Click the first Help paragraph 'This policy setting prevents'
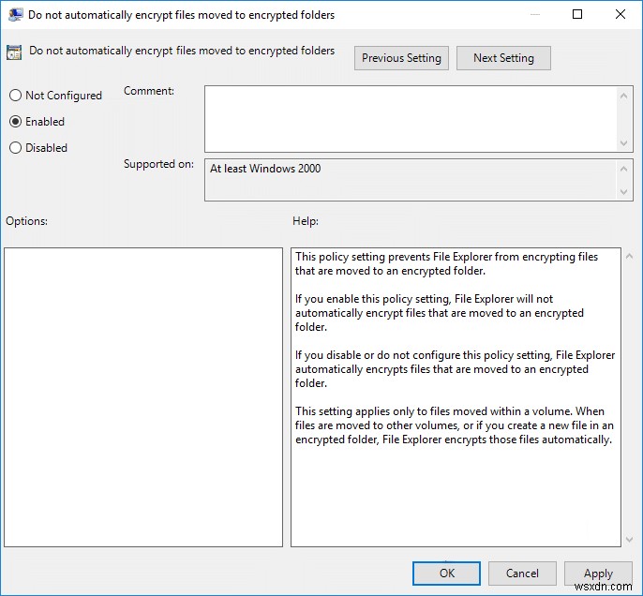The width and height of the screenshot is (643, 596). [x=446, y=263]
